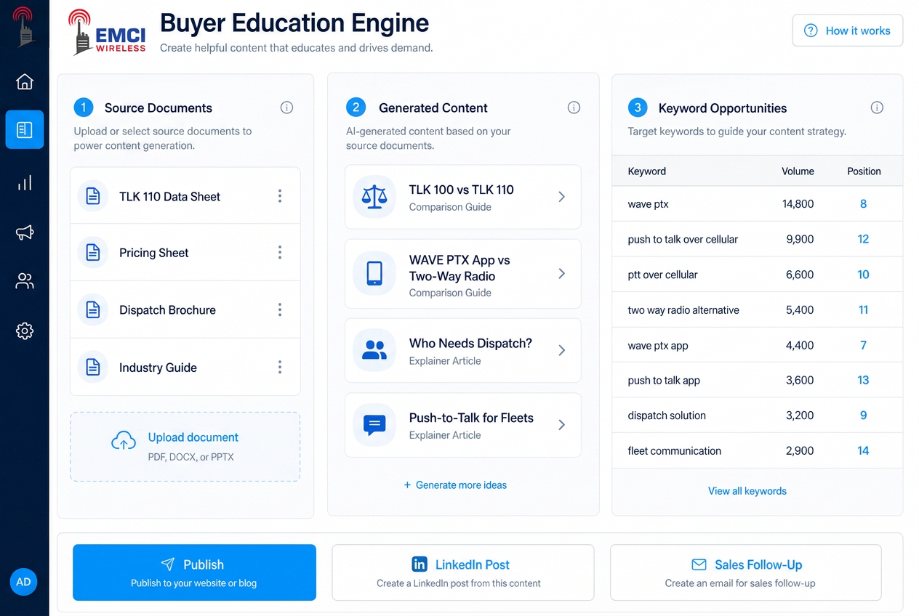
Task: Click position 8 for wave ptx
Action: (x=864, y=204)
